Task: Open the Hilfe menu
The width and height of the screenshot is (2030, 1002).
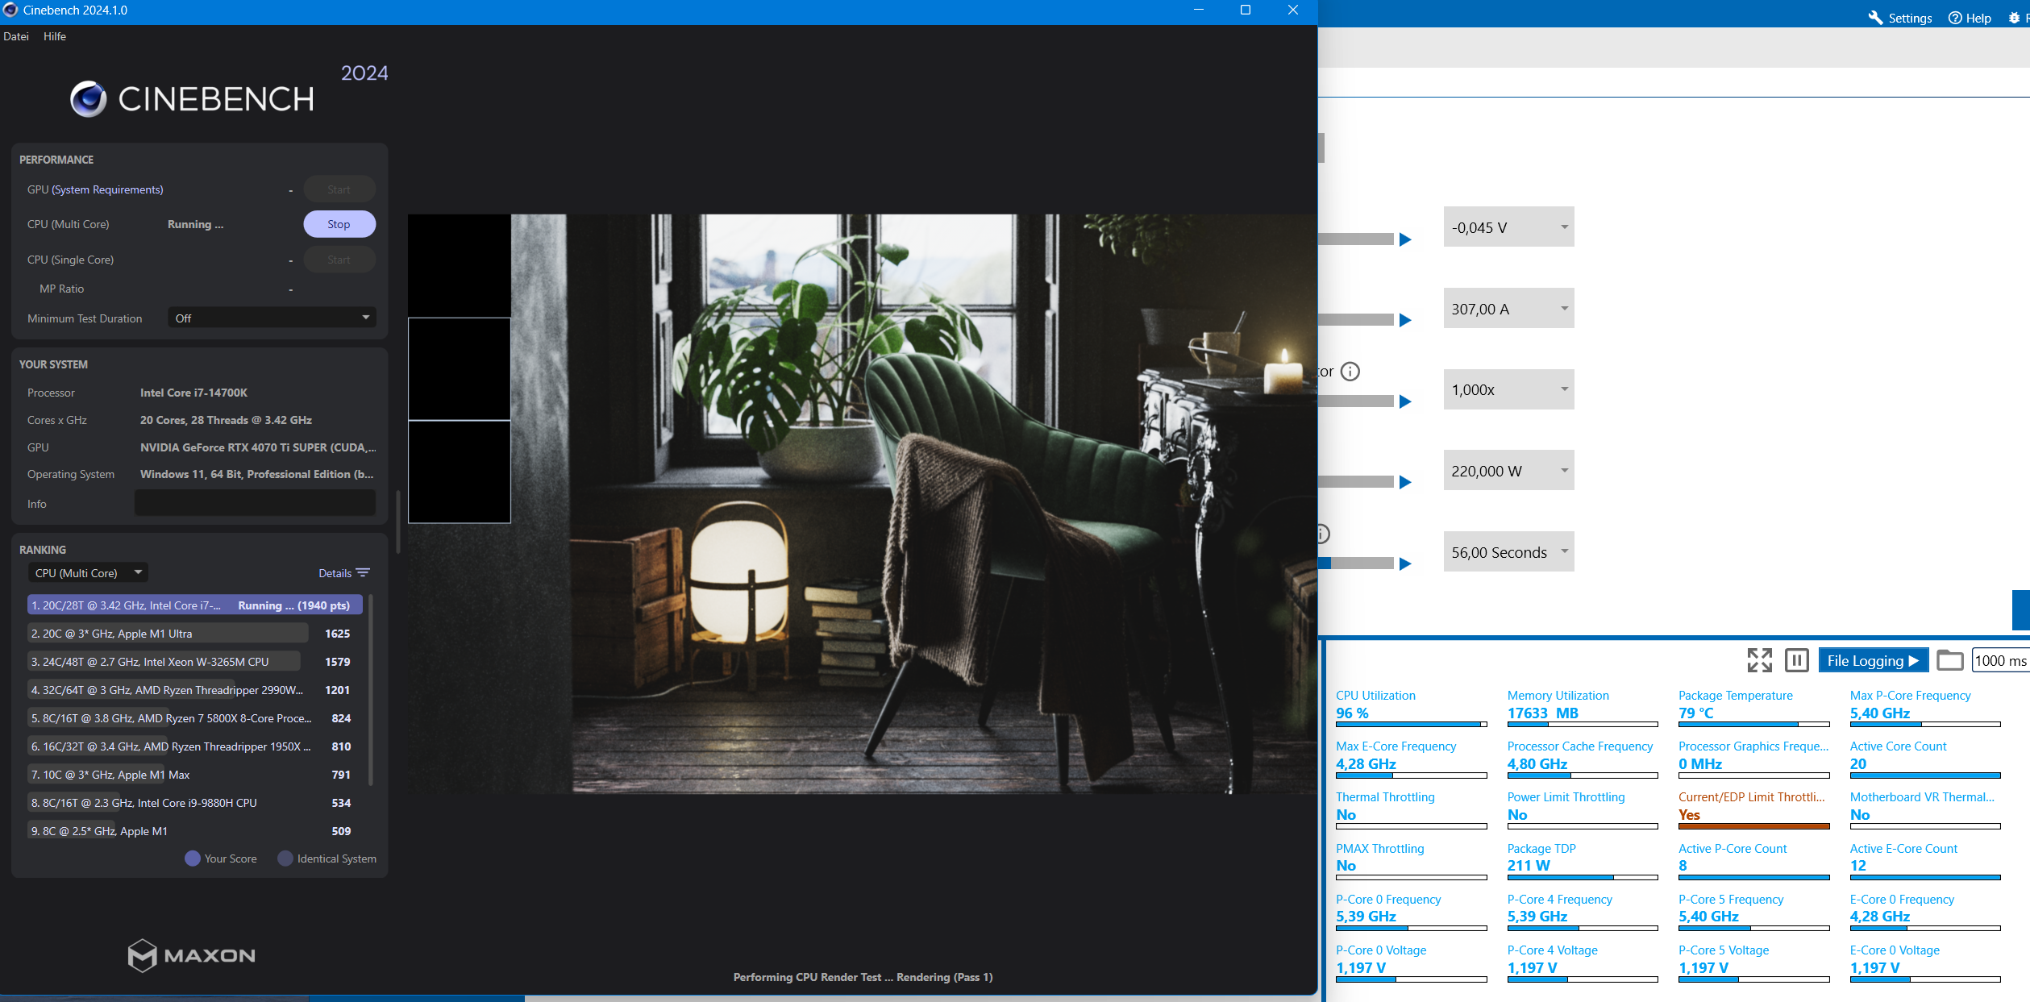Action: (x=55, y=36)
